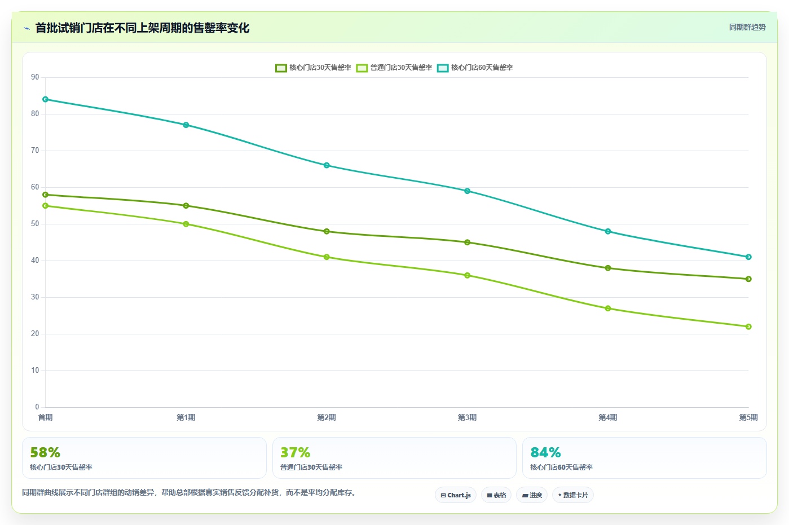Click the 同期群趋势 label in header
Image resolution: width=789 pixels, height=525 pixels.
(x=747, y=27)
